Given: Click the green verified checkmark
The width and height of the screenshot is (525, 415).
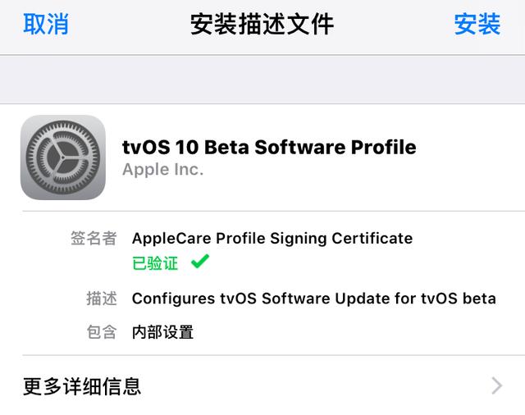Looking at the screenshot, I should [199, 262].
